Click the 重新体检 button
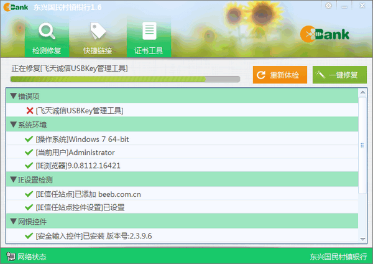The image size is (373, 264). click(280, 75)
